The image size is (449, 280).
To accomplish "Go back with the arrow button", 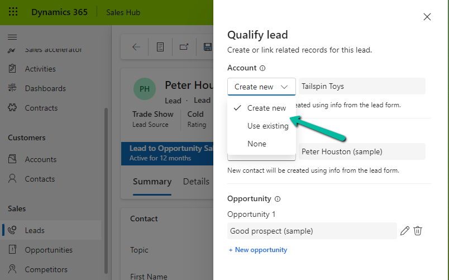I will tap(136, 47).
